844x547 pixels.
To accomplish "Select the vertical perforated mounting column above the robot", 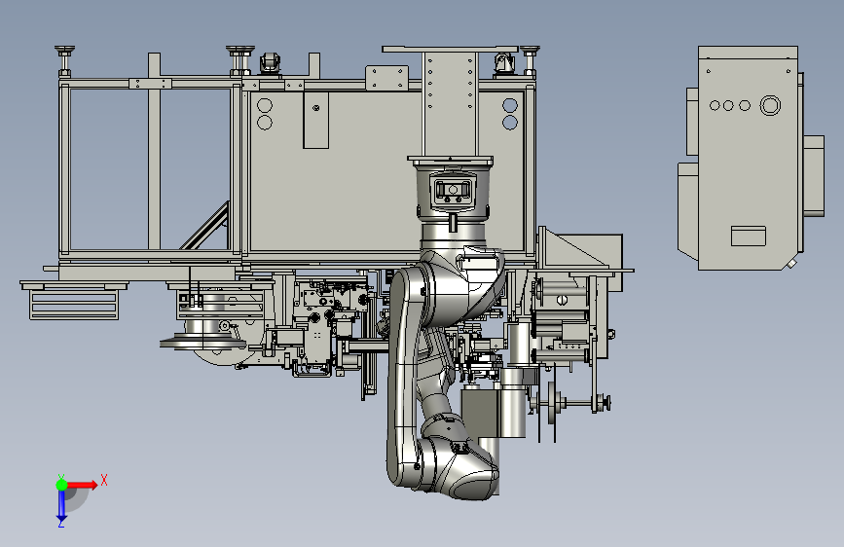I will [x=450, y=103].
